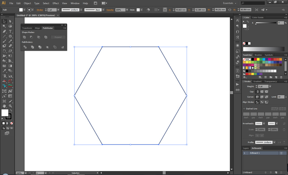Open the Uniform variable width profile dropdown
The width and height of the screenshot is (288, 175).
81,10
